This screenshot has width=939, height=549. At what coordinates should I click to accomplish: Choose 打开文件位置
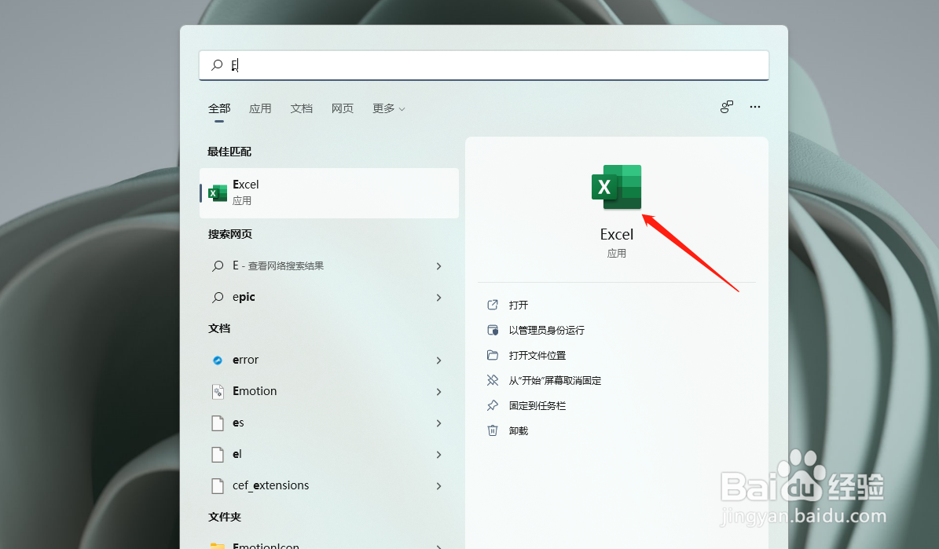pos(537,355)
